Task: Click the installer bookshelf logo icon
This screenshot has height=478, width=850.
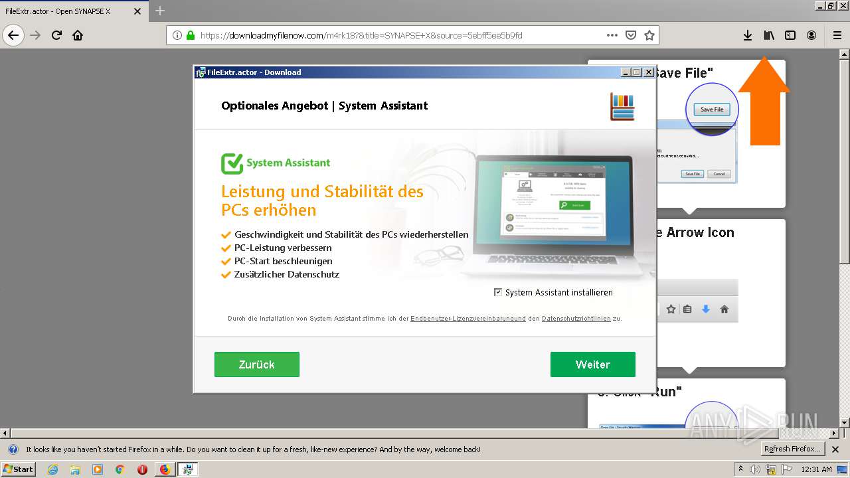Action: pyautogui.click(x=623, y=106)
